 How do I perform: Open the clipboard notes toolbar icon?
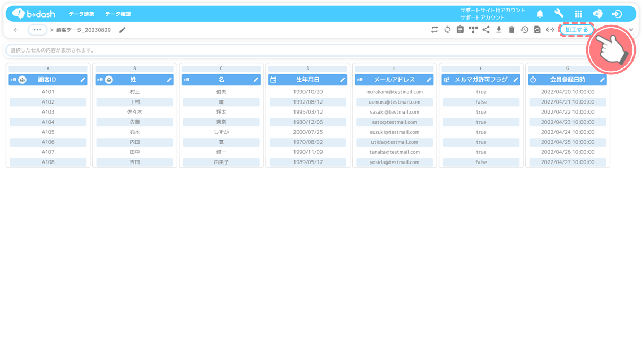[x=460, y=30]
